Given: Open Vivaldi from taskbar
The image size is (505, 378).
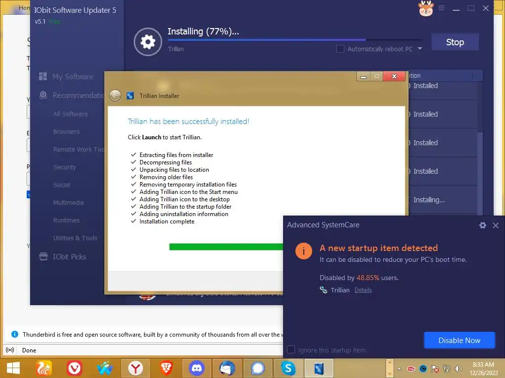Looking at the screenshot, I should click(x=74, y=368).
